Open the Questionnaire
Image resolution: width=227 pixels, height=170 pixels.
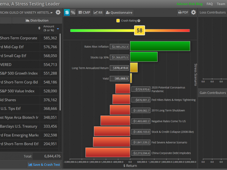pos(119,12)
